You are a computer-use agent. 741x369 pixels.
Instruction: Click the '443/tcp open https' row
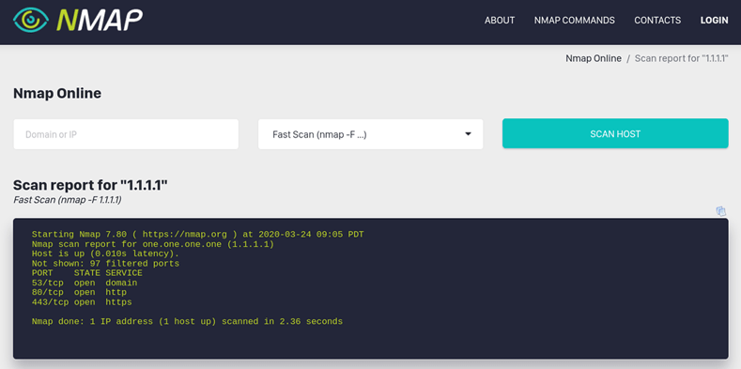click(82, 302)
